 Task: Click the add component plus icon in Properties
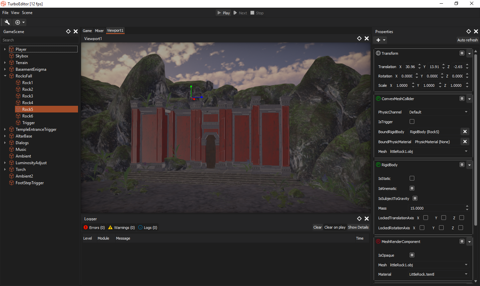[378, 40]
